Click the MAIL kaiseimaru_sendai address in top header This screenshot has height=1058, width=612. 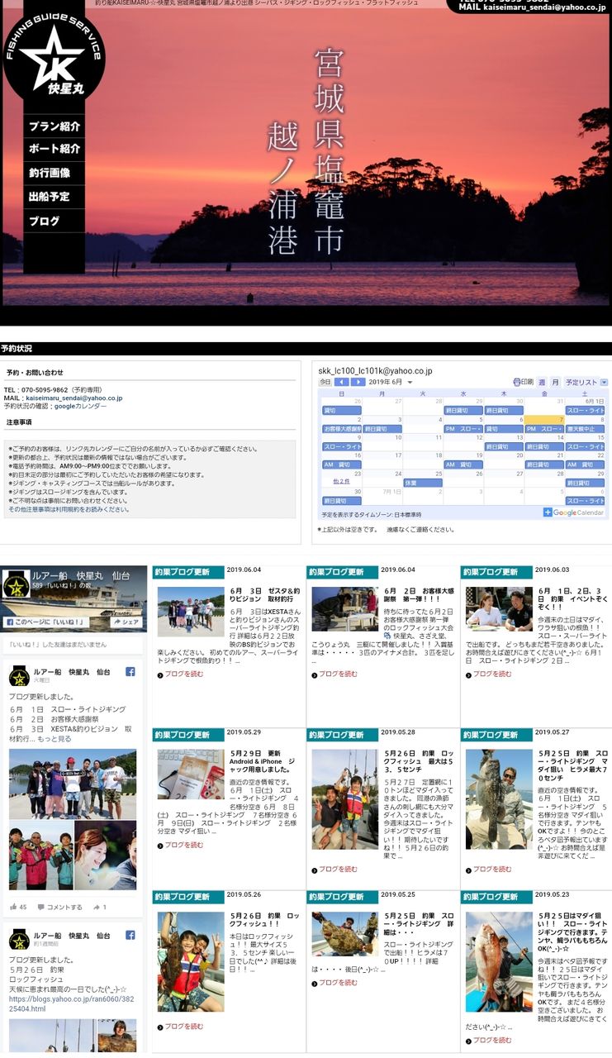532,7
